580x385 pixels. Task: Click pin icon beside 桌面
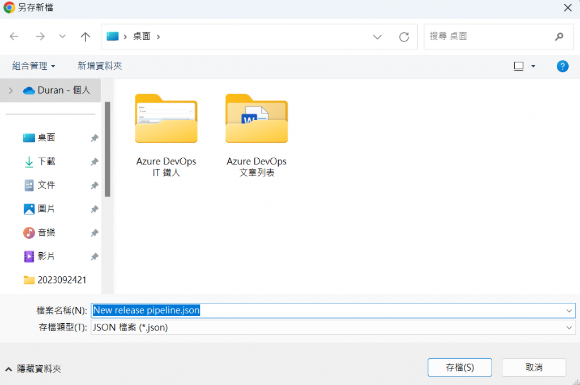tap(95, 138)
